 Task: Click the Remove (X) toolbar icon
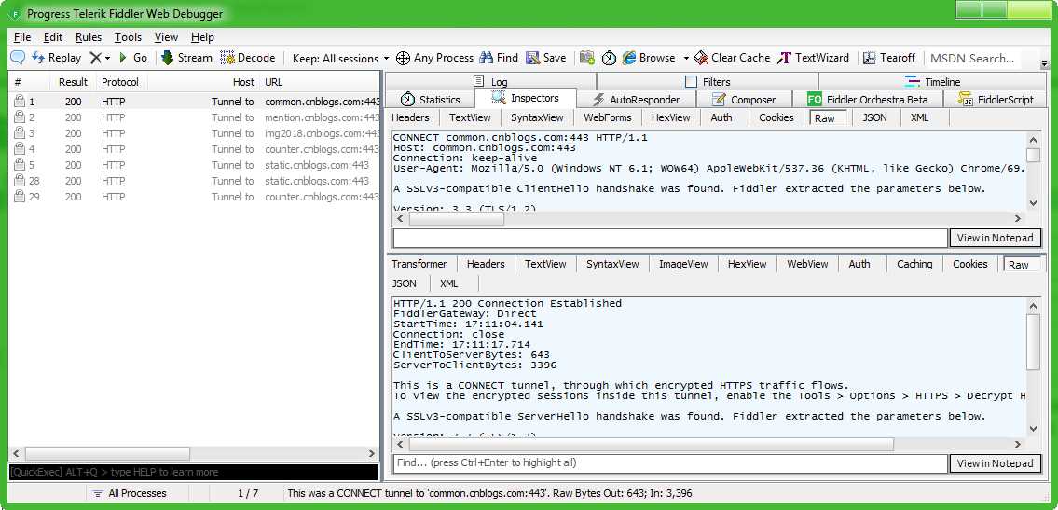click(x=96, y=58)
